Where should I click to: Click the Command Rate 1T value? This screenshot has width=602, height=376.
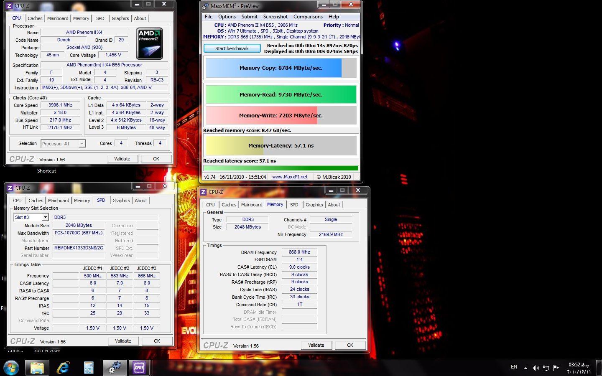pos(299,305)
